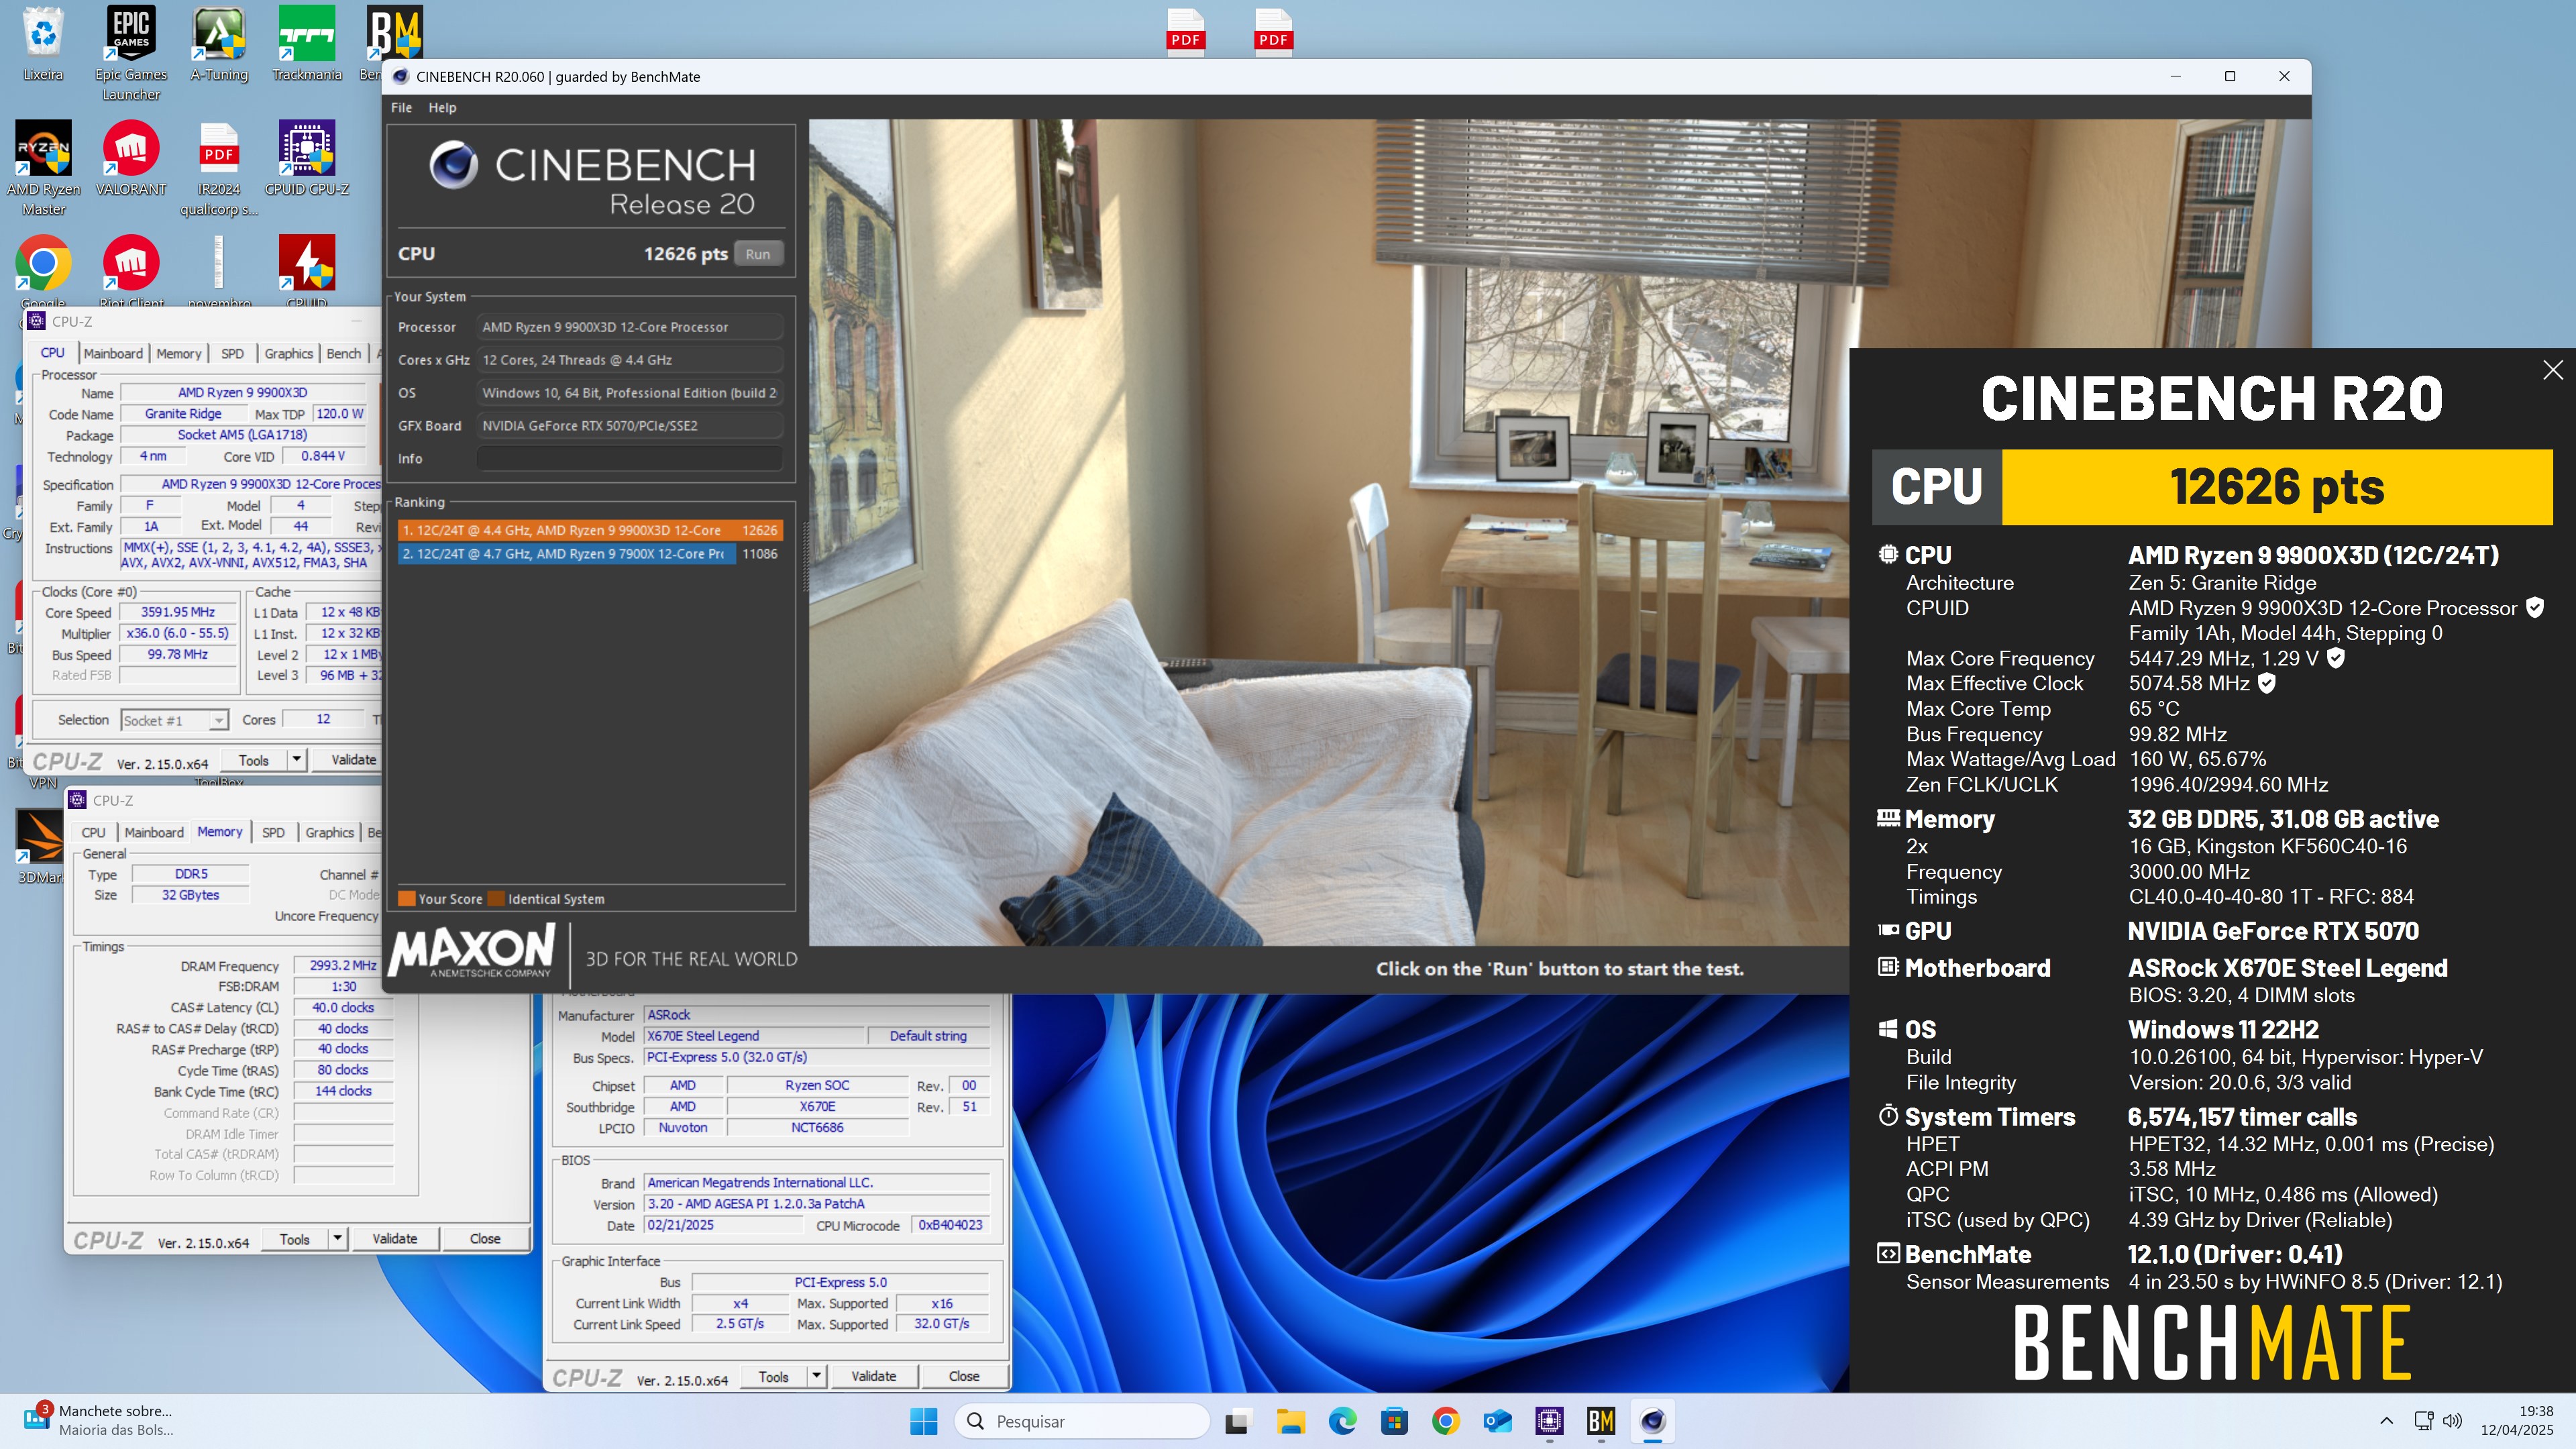Close the BenchMate result overlay panel
The height and width of the screenshot is (1449, 2576).
tap(2552, 370)
